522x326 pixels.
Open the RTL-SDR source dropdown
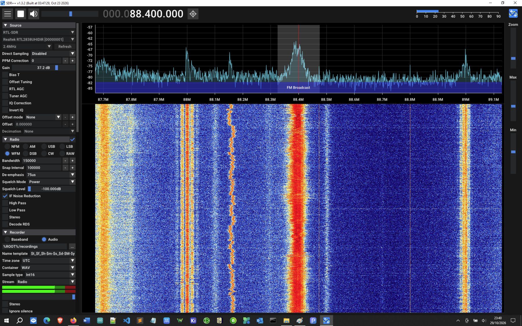point(39,32)
